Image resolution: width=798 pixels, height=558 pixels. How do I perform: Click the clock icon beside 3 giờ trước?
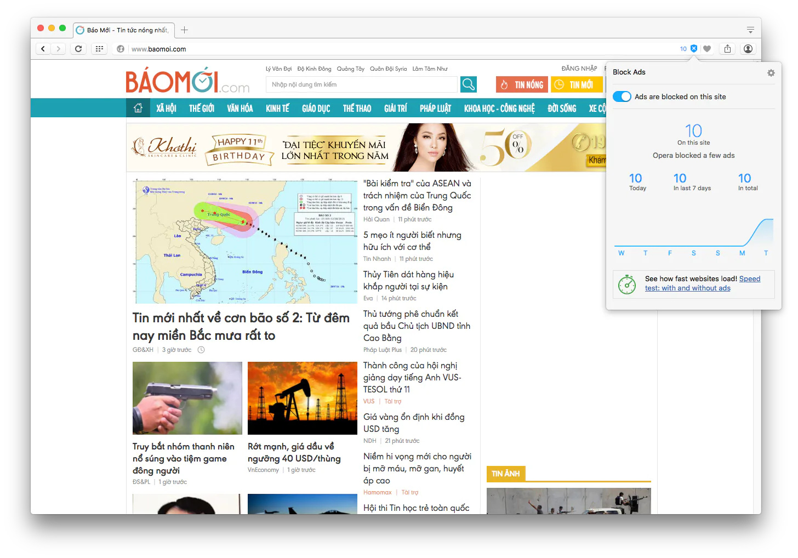[x=201, y=350]
